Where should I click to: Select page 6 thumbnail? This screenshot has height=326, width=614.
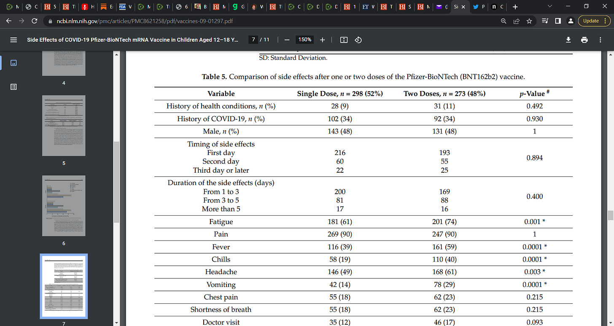point(64,206)
